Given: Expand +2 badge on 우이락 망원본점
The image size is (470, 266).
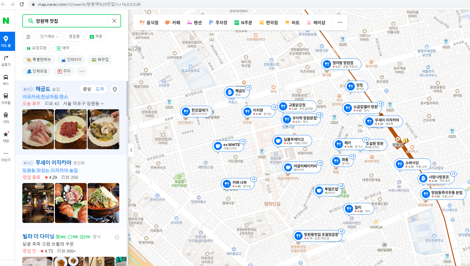Looking at the screenshot, I should [319, 115].
